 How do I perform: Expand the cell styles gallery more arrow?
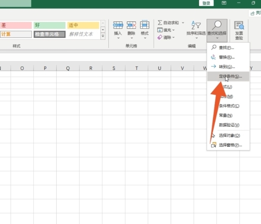pos(103,36)
